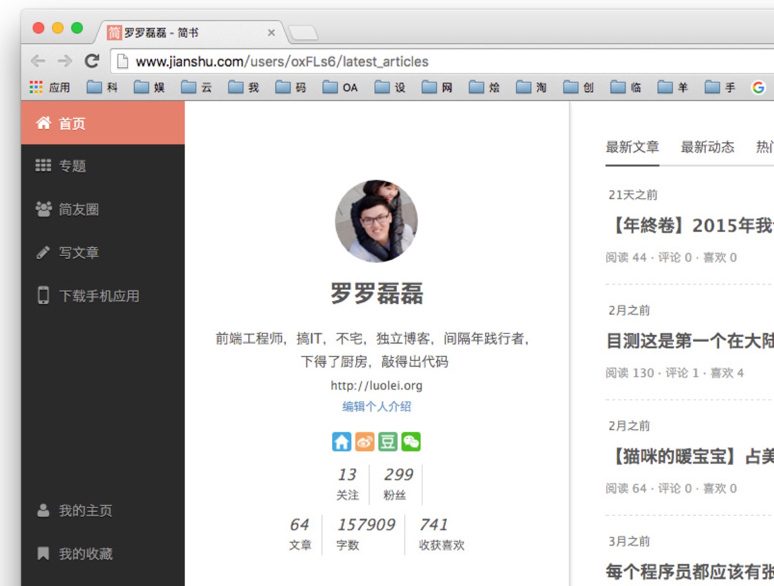Open the OA bookmarks folder

click(x=341, y=88)
